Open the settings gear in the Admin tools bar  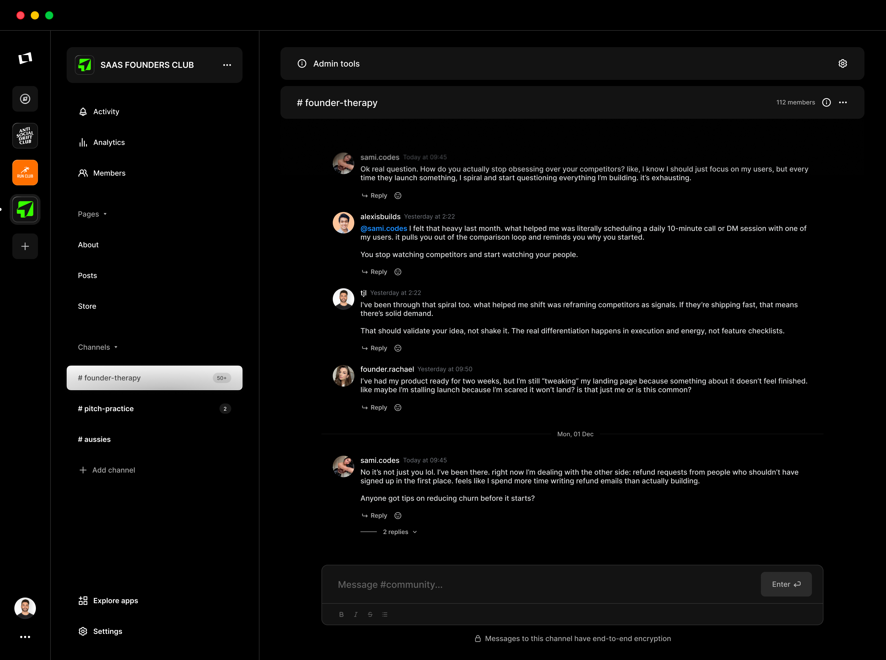point(843,63)
